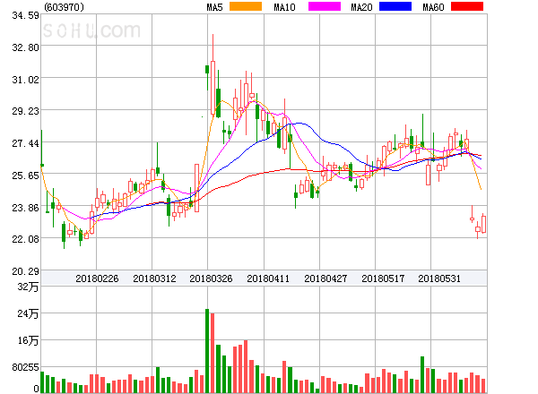Image resolution: width=538 pixels, height=394 pixels.
Task: Click the 20180531 date label
Action: point(439,278)
